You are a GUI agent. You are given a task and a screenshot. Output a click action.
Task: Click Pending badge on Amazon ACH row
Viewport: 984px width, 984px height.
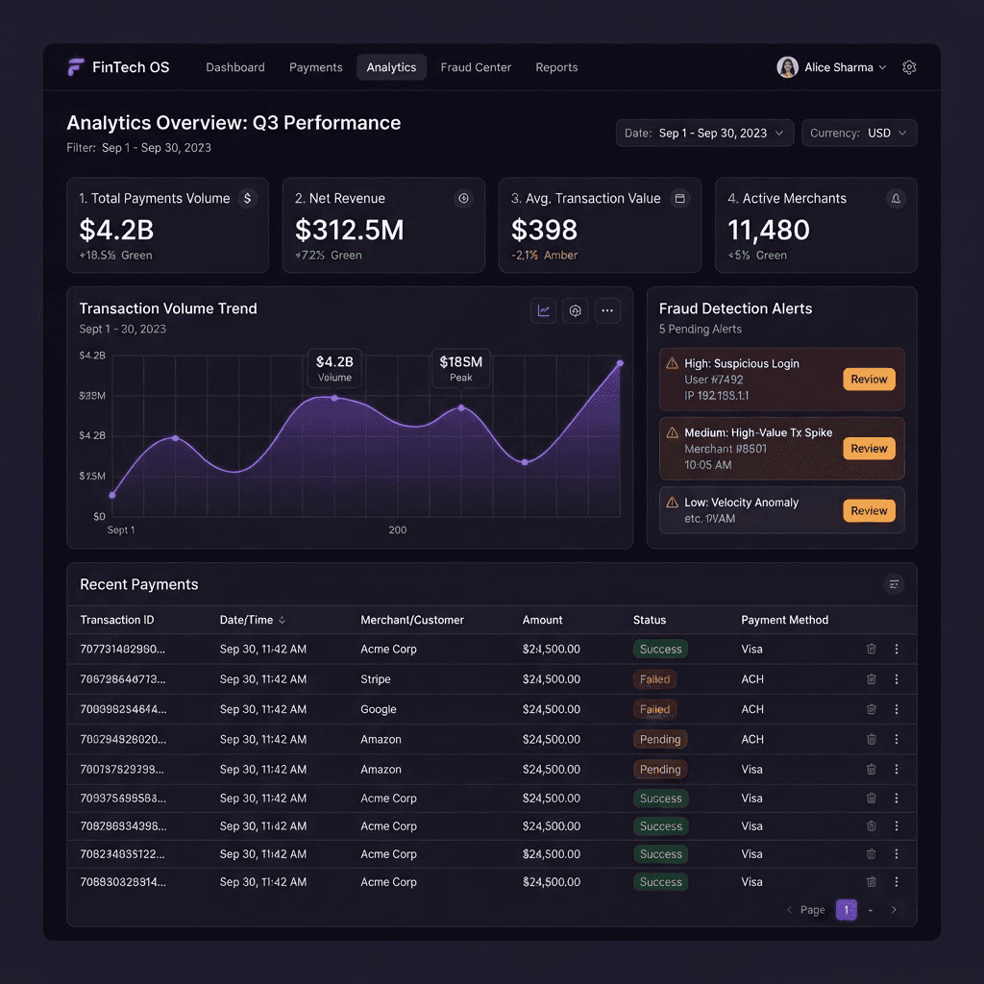tap(660, 739)
